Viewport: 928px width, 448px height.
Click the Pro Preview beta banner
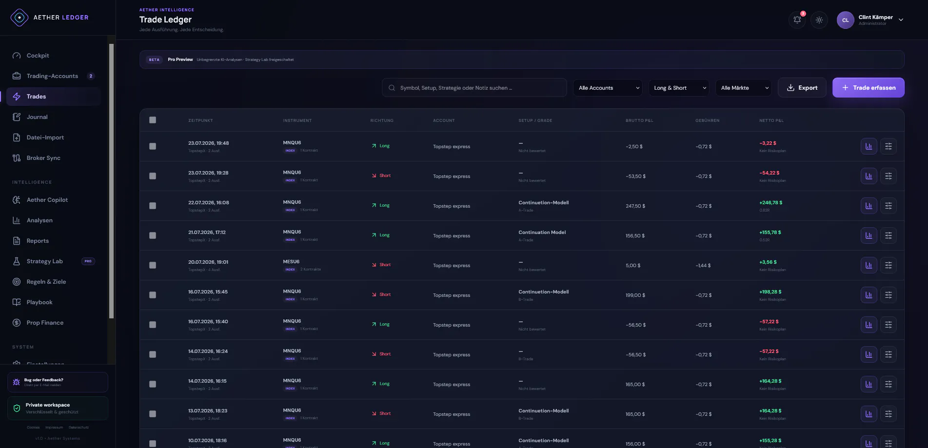pos(522,59)
